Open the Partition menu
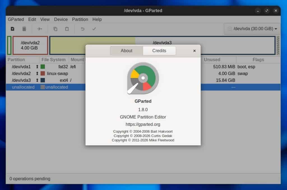The height and width of the screenshot is (190, 287). click(80, 19)
